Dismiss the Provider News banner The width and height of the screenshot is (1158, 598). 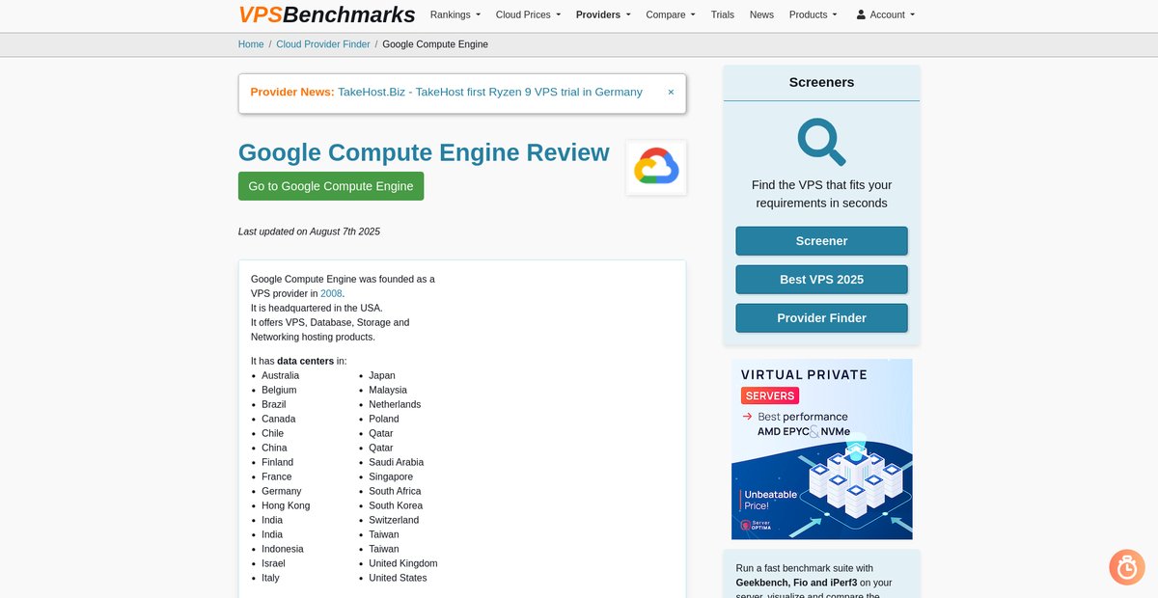[x=671, y=93]
